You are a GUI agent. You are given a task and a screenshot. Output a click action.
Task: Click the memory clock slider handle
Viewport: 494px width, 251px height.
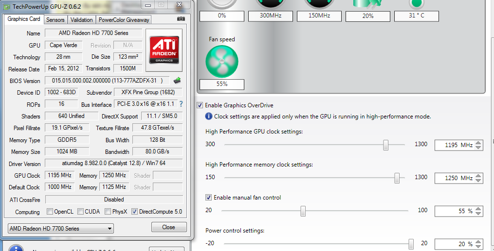point(397,178)
